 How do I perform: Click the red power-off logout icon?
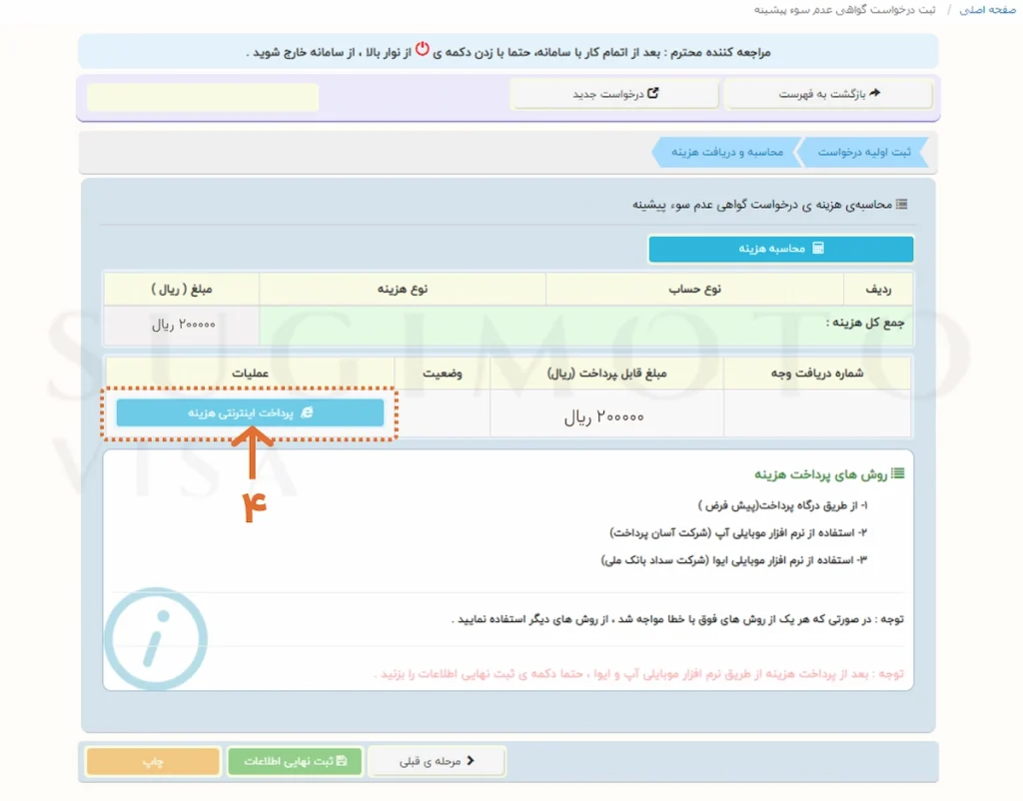(x=423, y=49)
